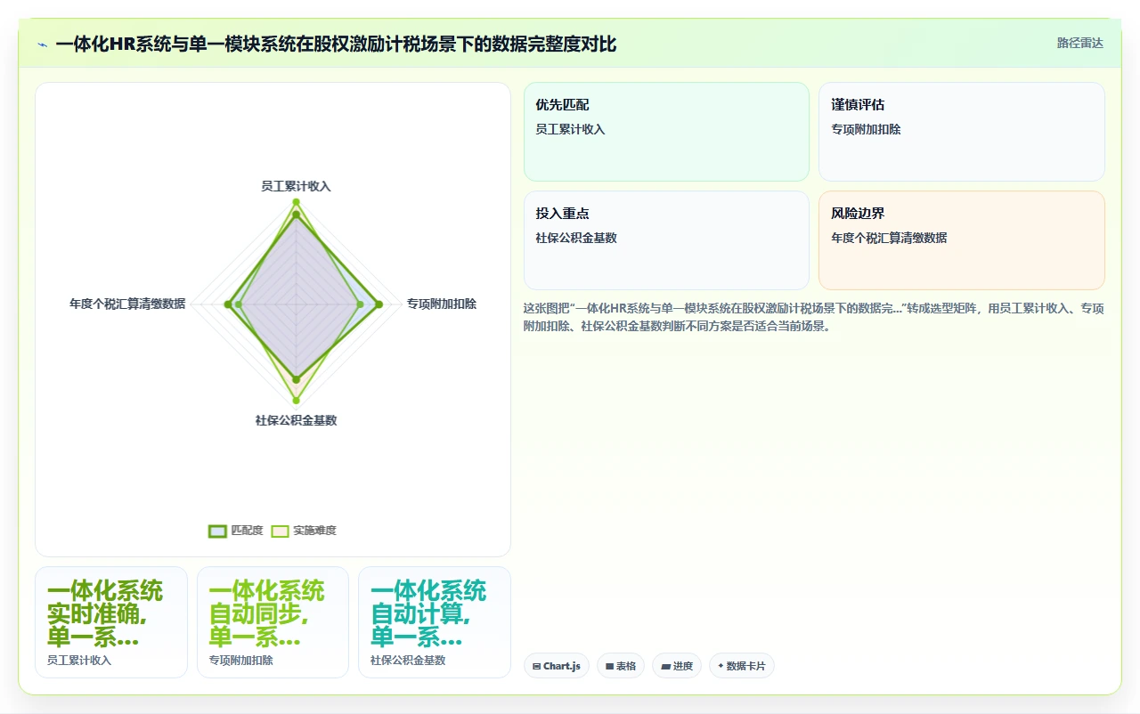Click the main title heading text
Image resolution: width=1140 pixels, height=714 pixels.
336,44
